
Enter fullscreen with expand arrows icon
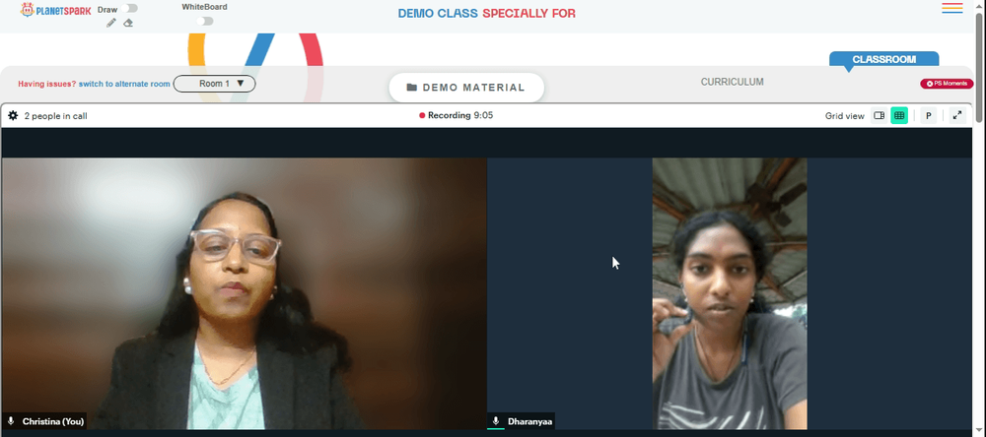tap(957, 115)
